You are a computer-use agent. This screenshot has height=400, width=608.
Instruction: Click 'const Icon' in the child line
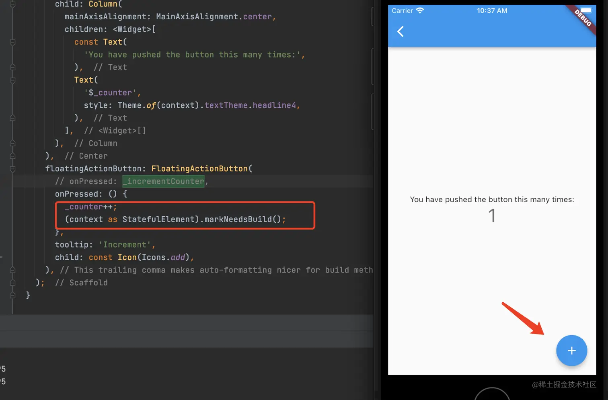[113, 257]
